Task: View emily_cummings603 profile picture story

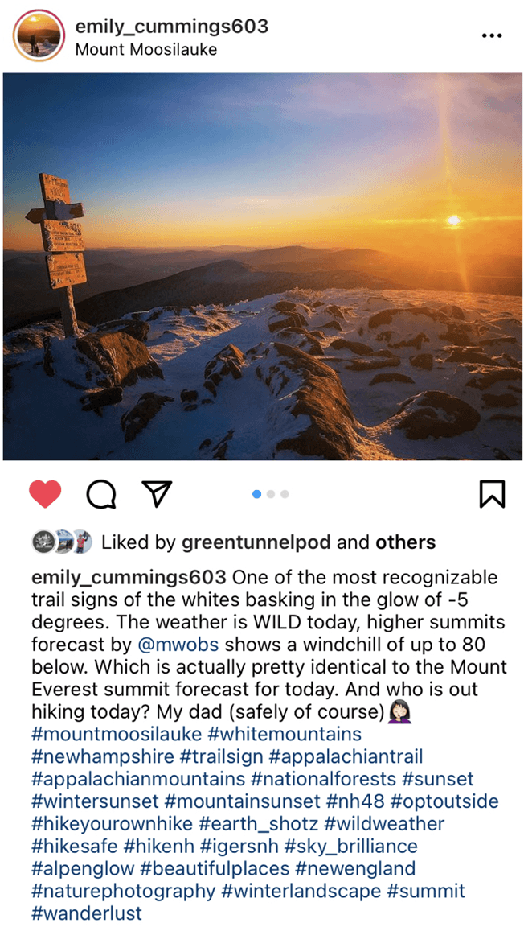Action: tap(39, 35)
